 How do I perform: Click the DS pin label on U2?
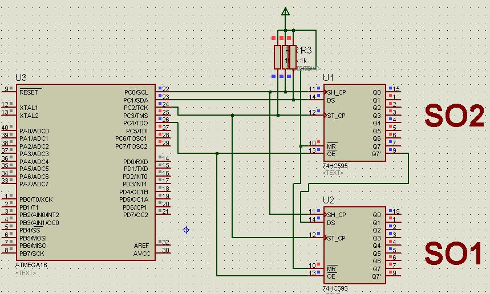tap(331, 223)
